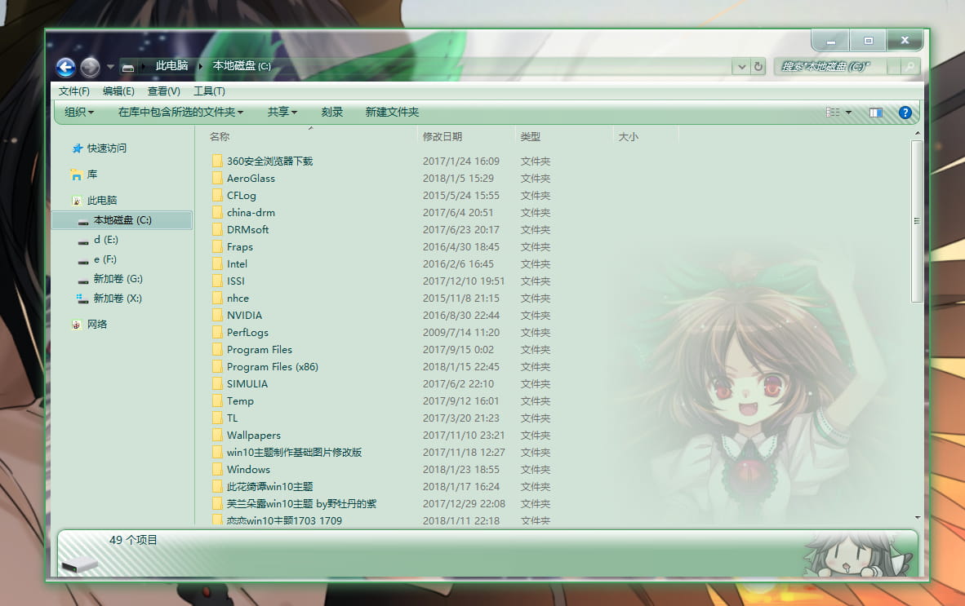Open the 工具(T) menu
This screenshot has height=606, width=965.
(209, 91)
